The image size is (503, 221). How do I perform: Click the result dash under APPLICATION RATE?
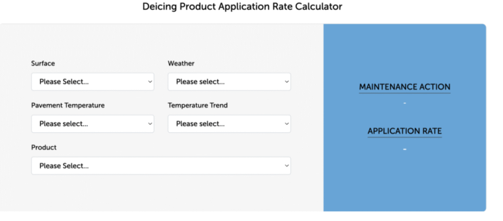tap(405, 149)
